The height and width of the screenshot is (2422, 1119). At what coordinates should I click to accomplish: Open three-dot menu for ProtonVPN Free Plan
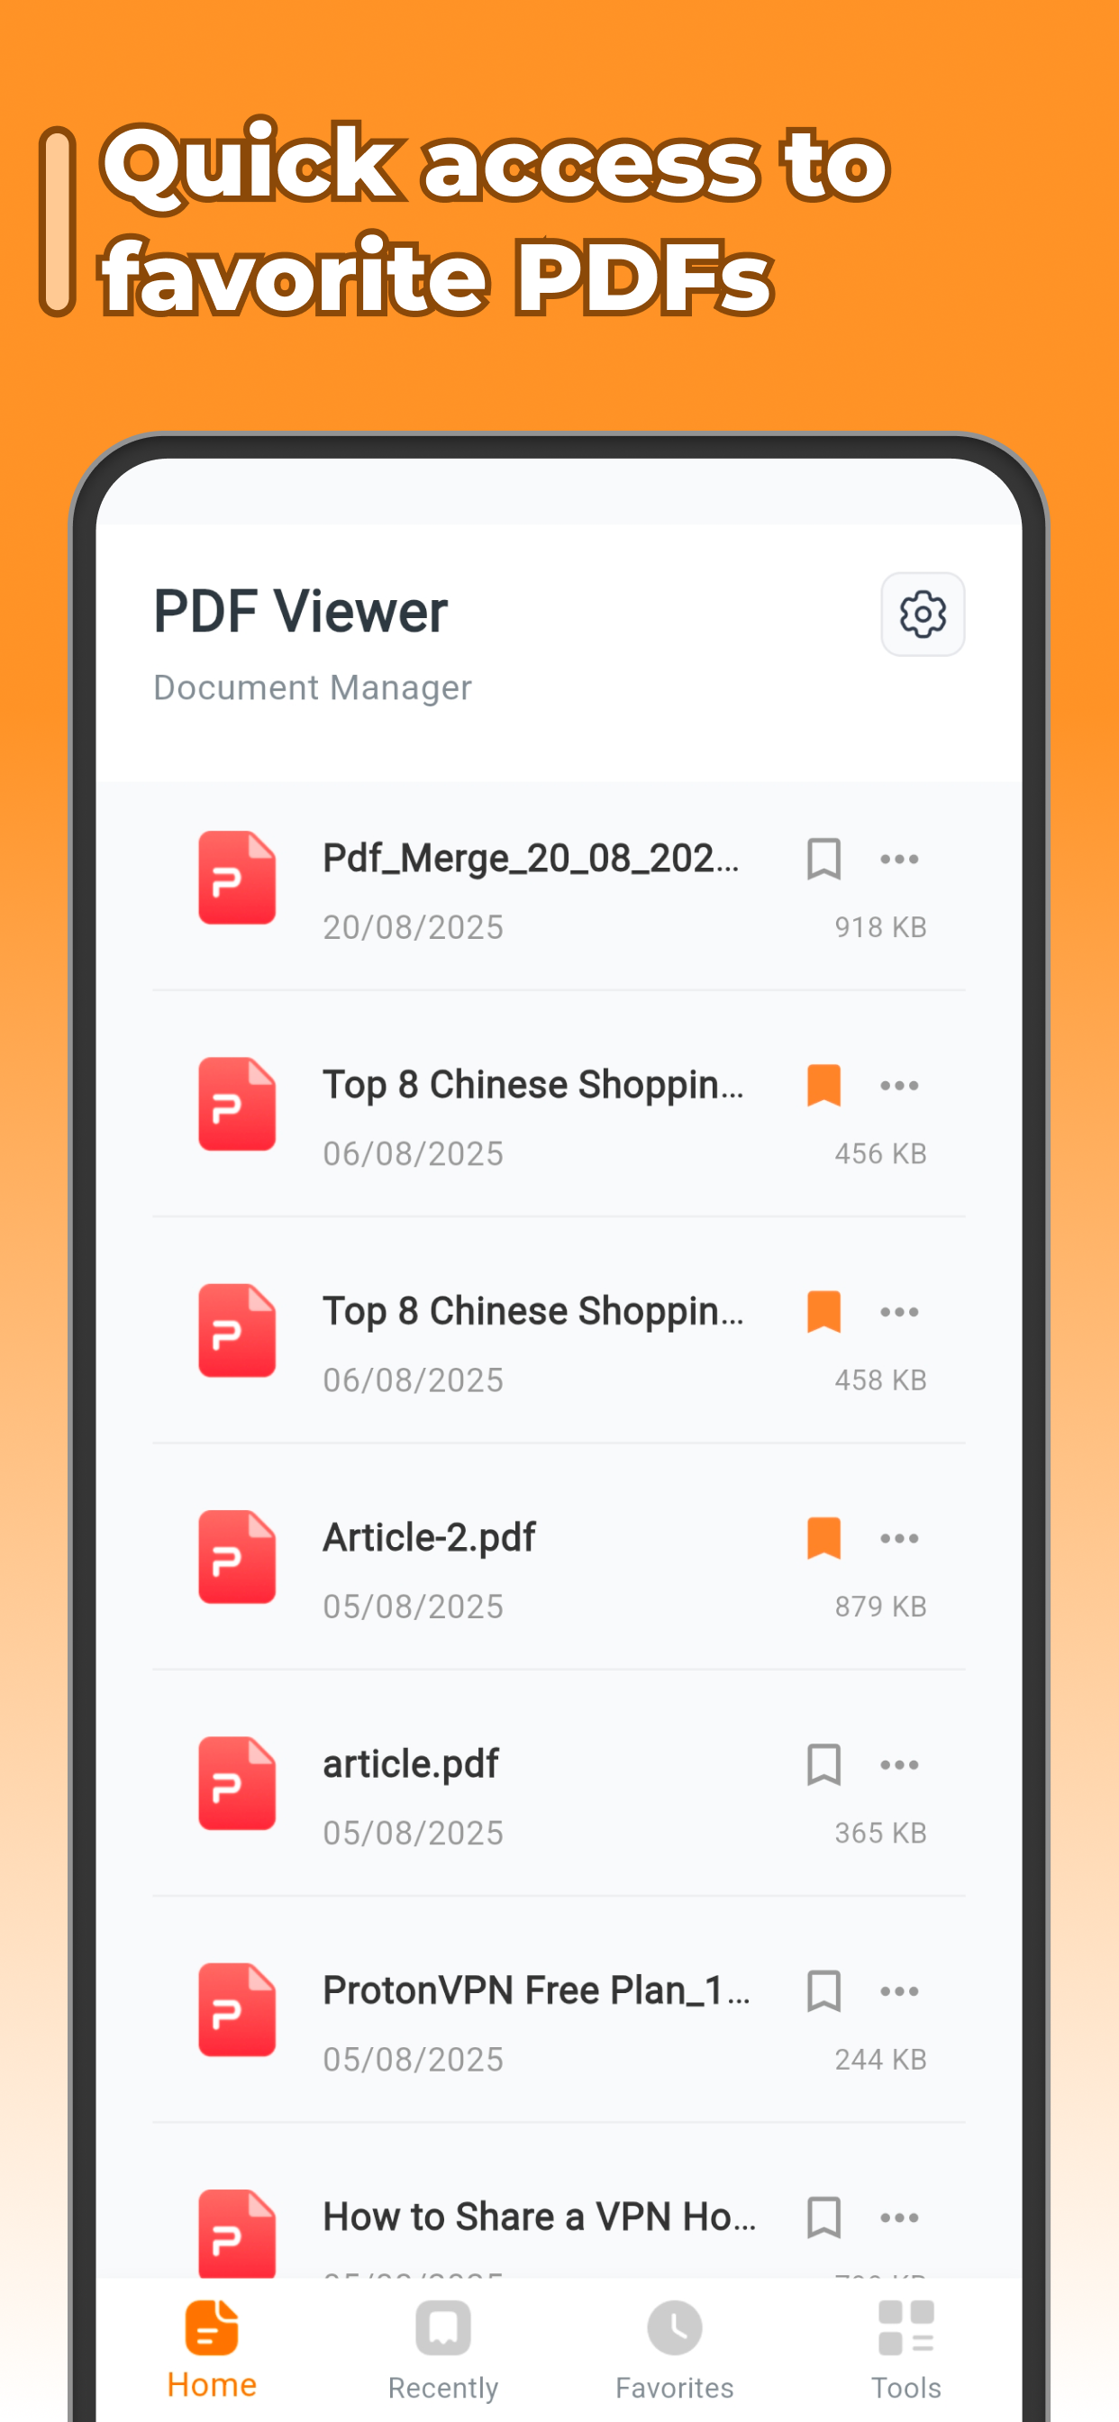click(x=899, y=1991)
